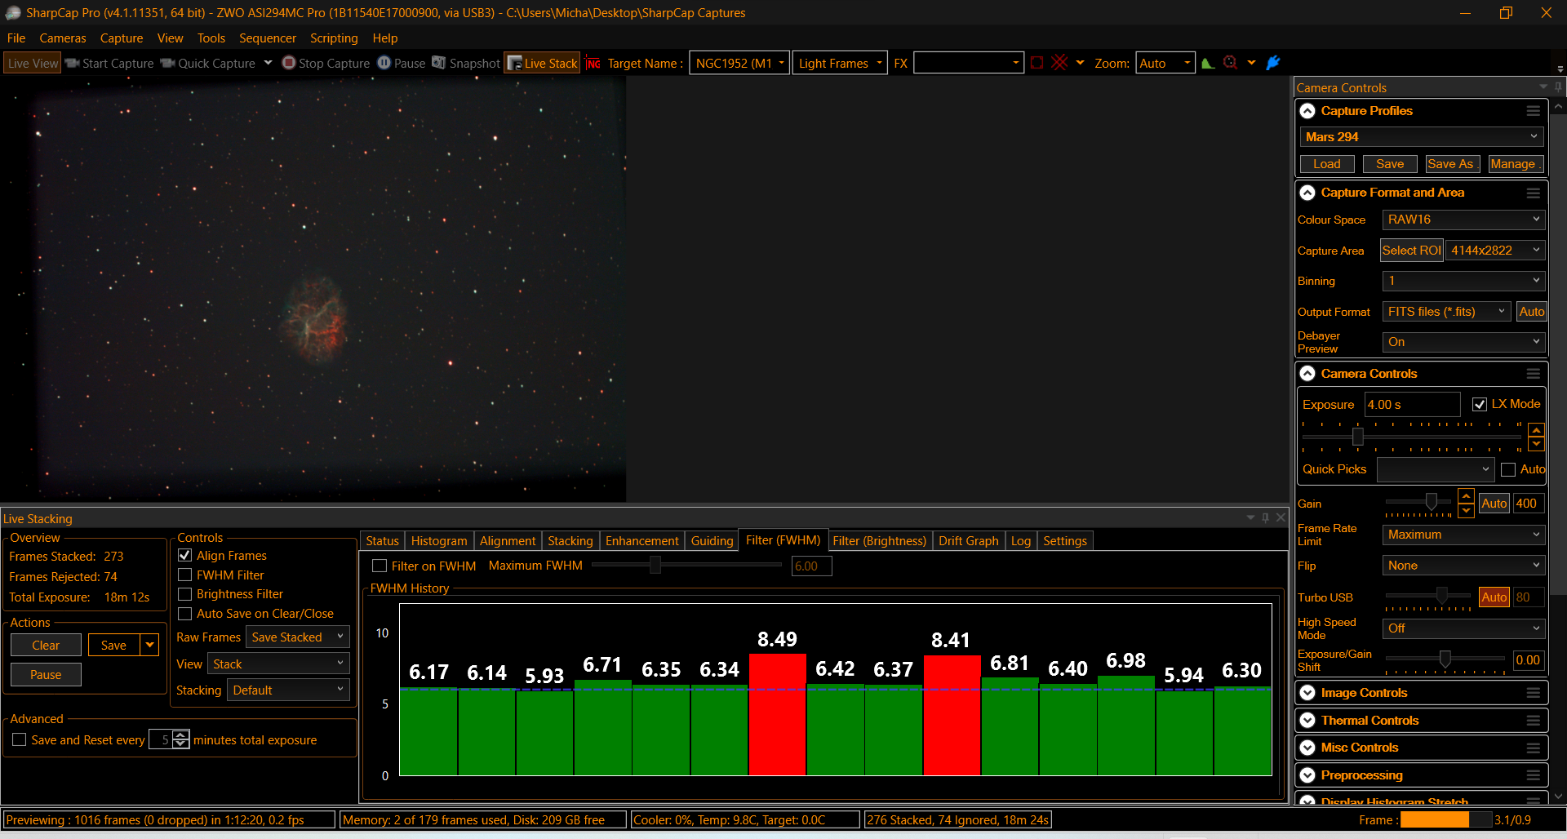The width and height of the screenshot is (1567, 839).
Task: Open the Live Stacking panel options arrow
Action: (x=1250, y=517)
